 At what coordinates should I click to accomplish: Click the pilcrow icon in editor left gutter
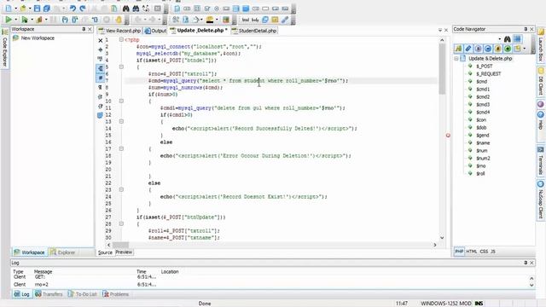[101, 87]
